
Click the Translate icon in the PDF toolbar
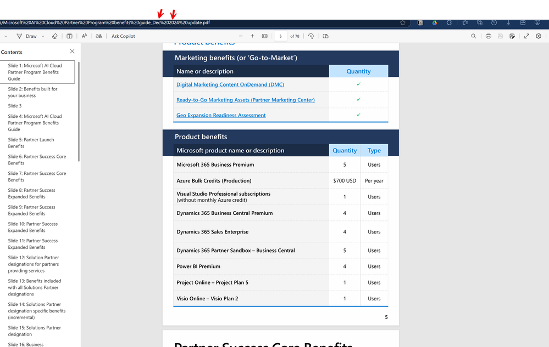99,36
